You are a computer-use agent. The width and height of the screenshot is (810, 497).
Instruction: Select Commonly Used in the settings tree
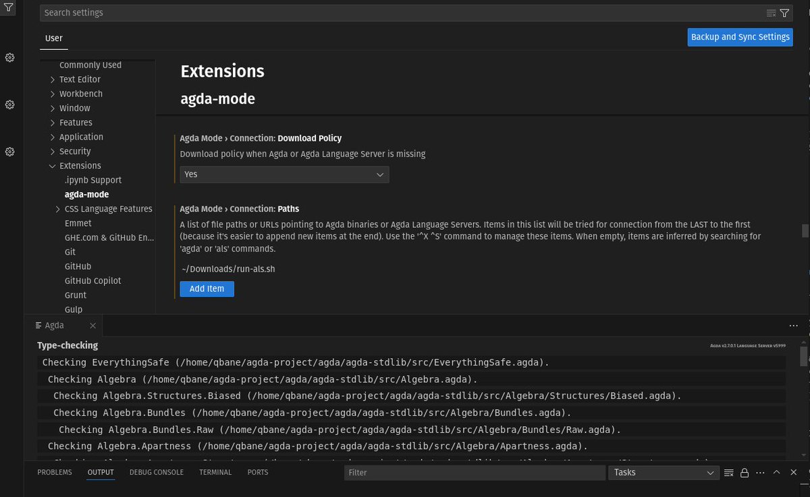90,65
